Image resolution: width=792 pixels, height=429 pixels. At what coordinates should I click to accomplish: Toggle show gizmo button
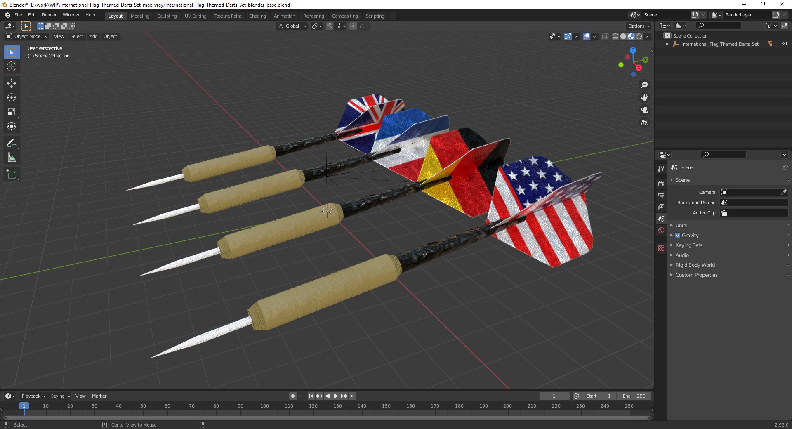(x=568, y=36)
